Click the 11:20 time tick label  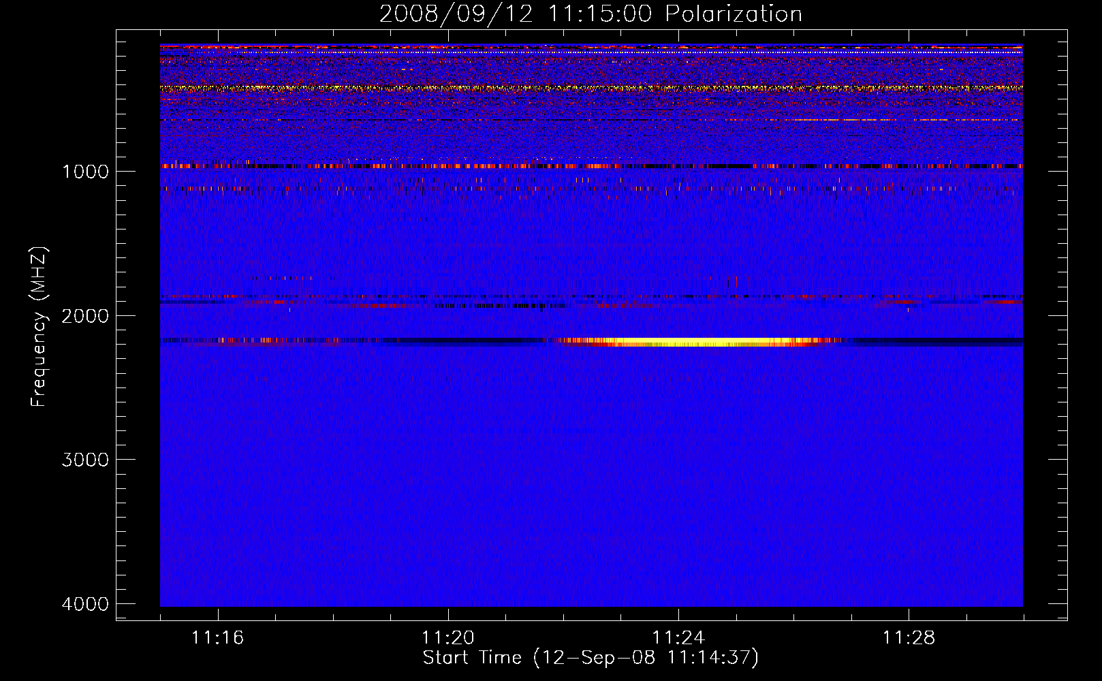point(447,638)
